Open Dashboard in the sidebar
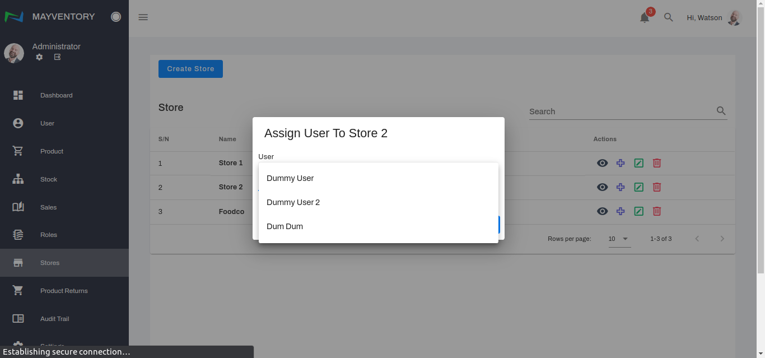The width and height of the screenshot is (765, 358). pyautogui.click(x=56, y=95)
